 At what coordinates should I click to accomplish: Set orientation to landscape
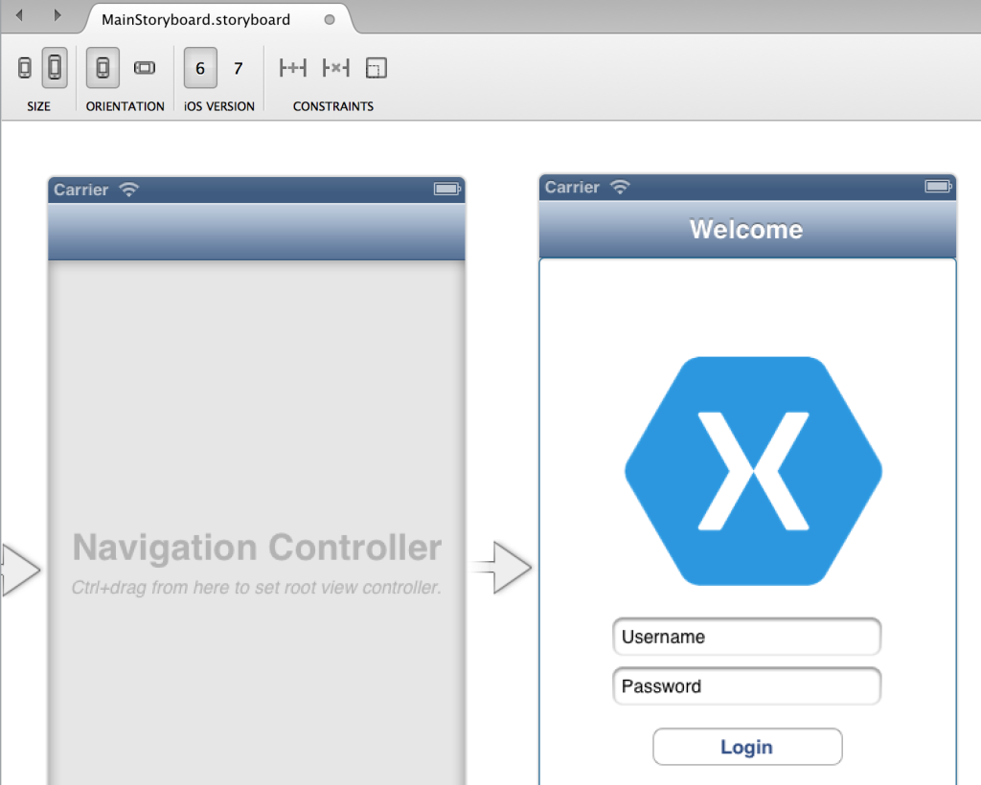point(145,68)
